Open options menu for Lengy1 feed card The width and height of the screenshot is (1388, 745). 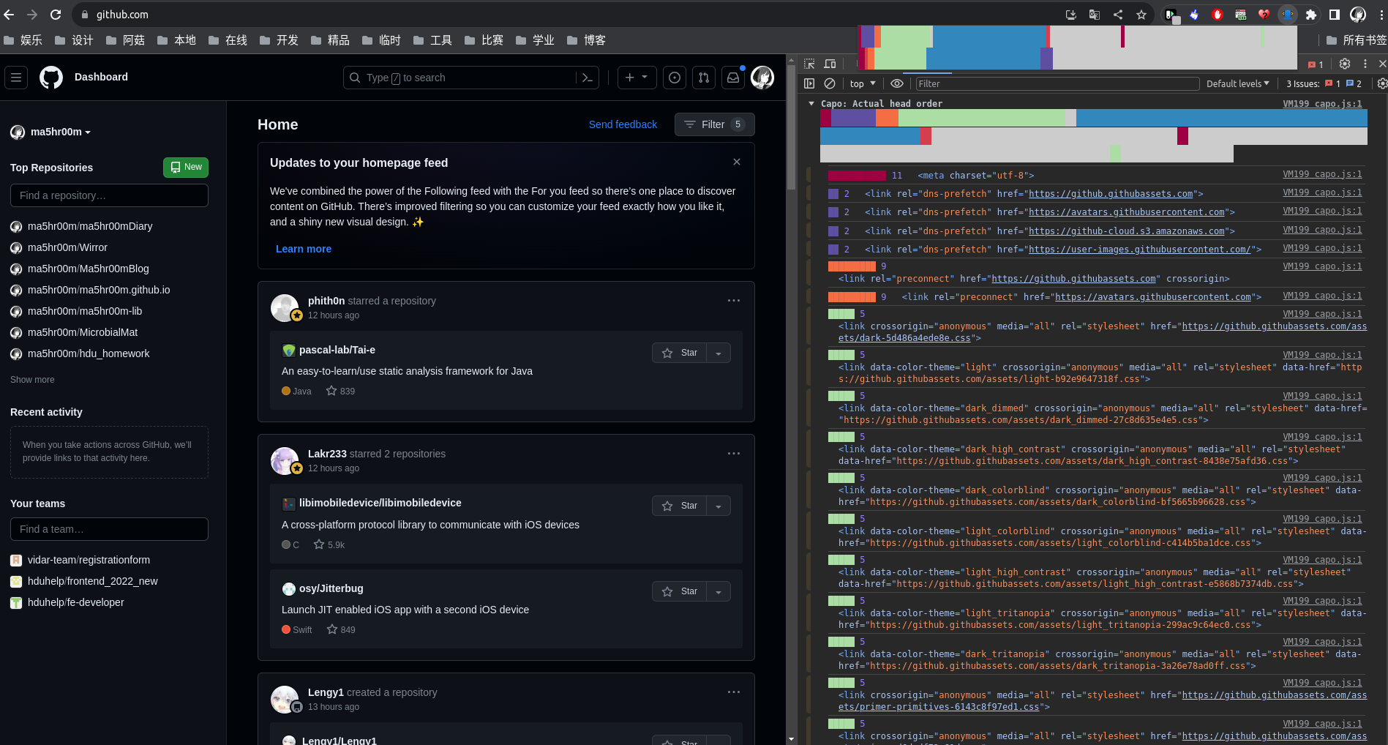[734, 692]
